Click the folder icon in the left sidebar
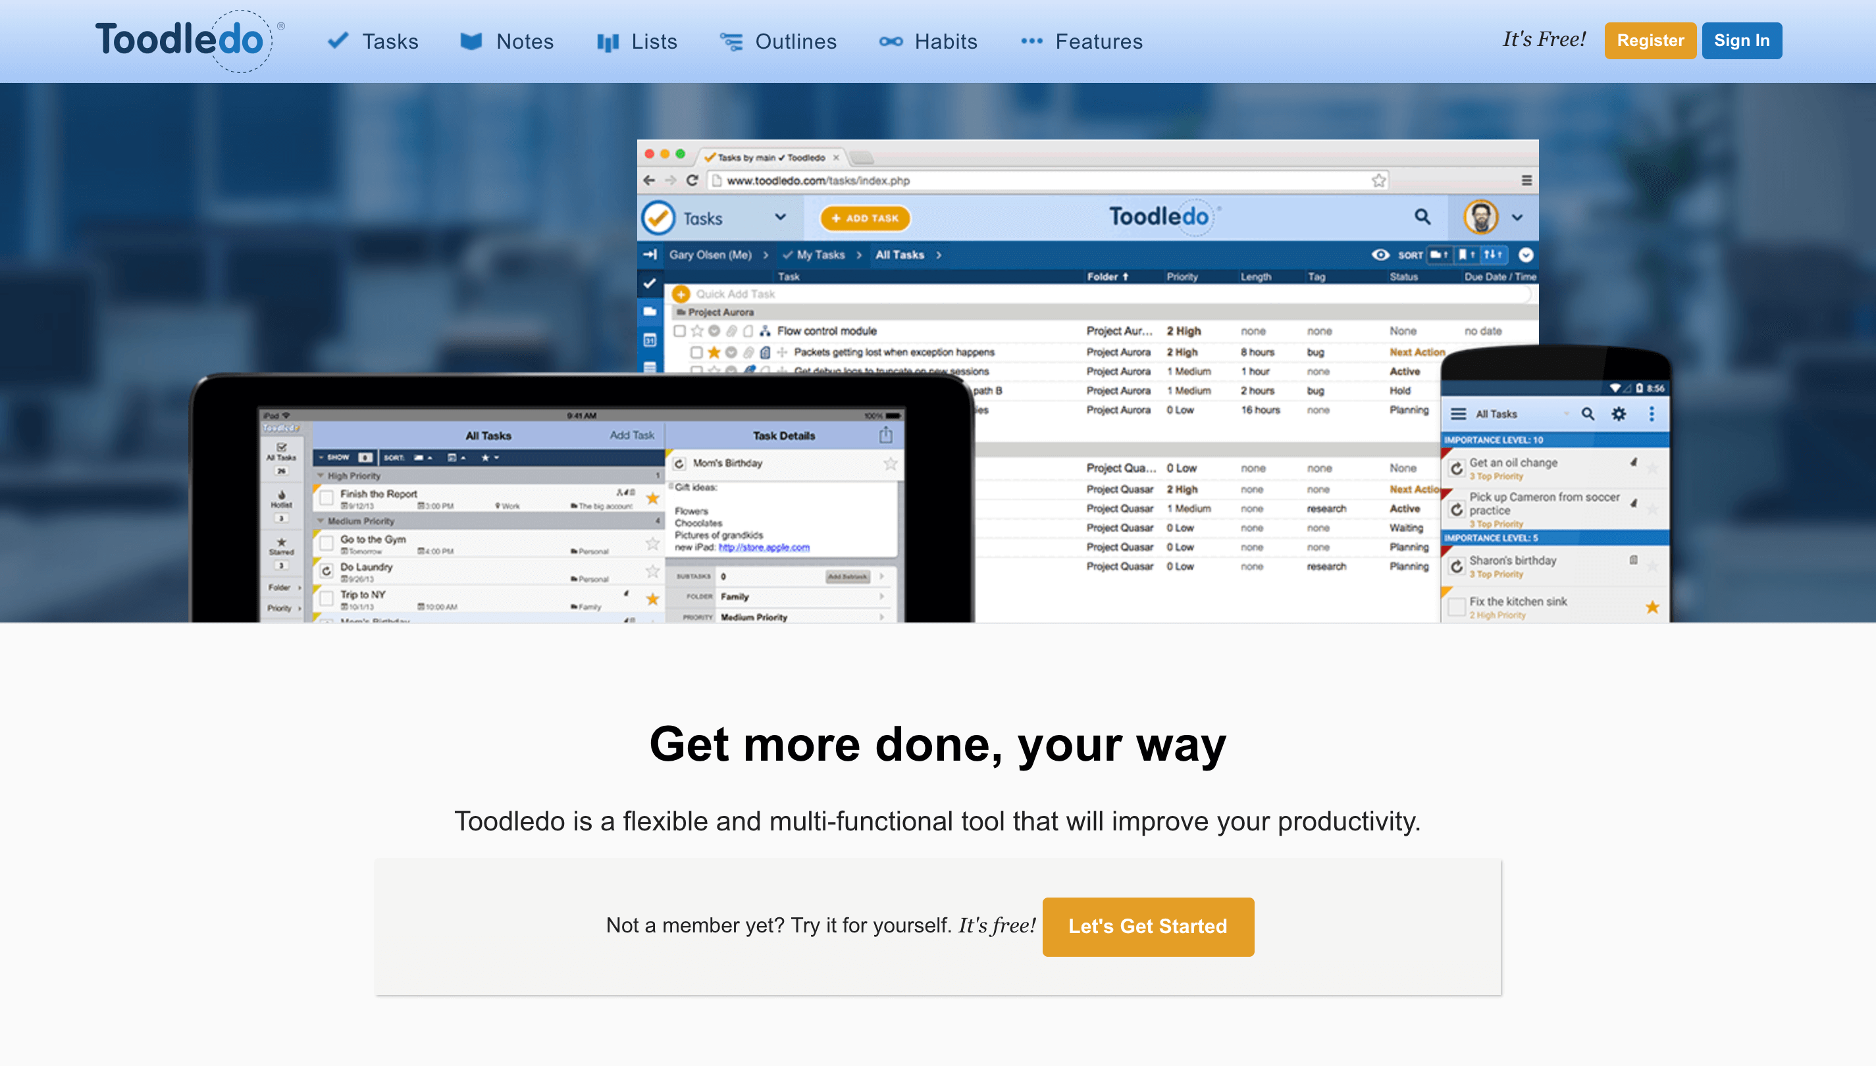1876x1066 pixels. pyautogui.click(x=650, y=311)
